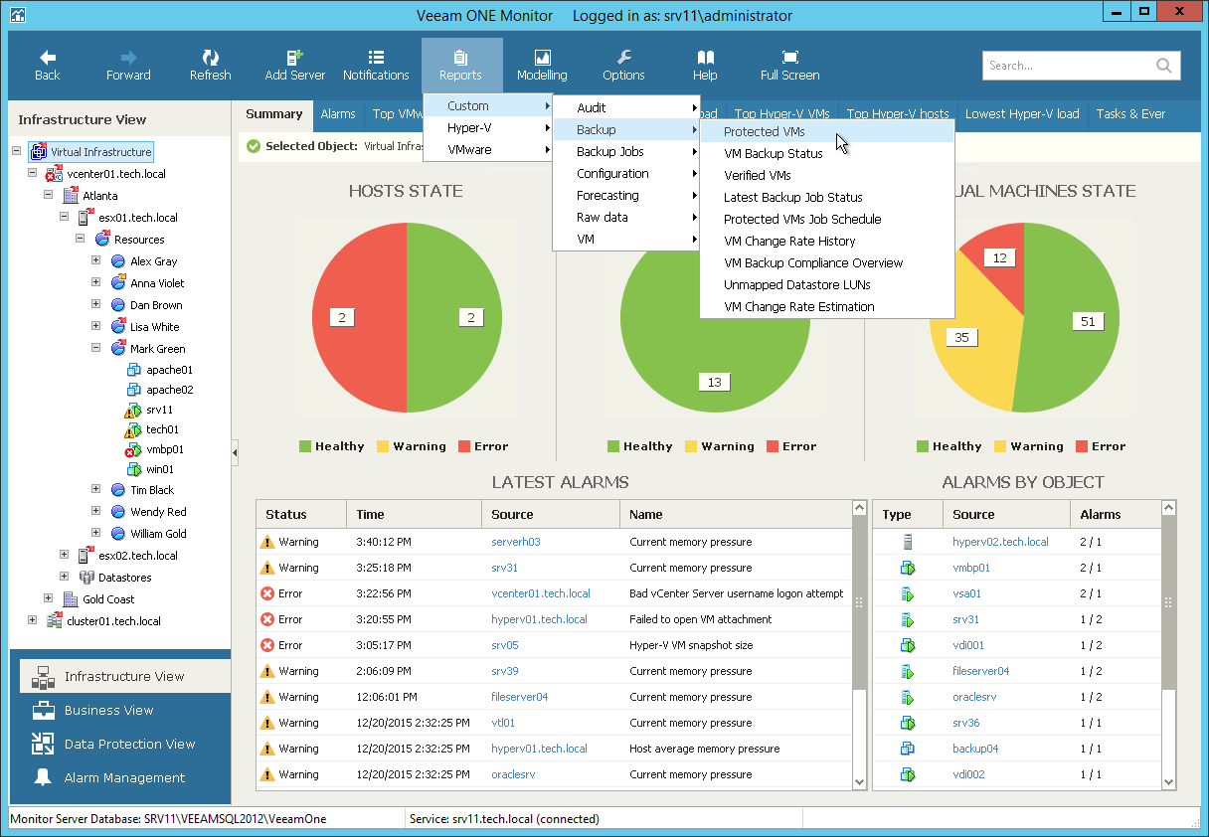This screenshot has height=837, width=1209.
Task: Click in the Search input field
Action: pyautogui.click(x=1068, y=66)
